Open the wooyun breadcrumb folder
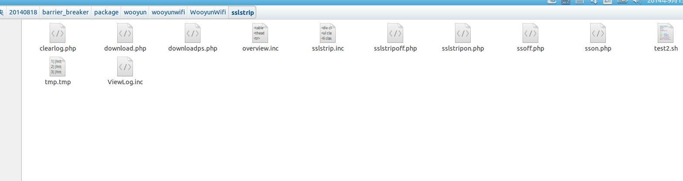The width and height of the screenshot is (683, 181). point(135,12)
